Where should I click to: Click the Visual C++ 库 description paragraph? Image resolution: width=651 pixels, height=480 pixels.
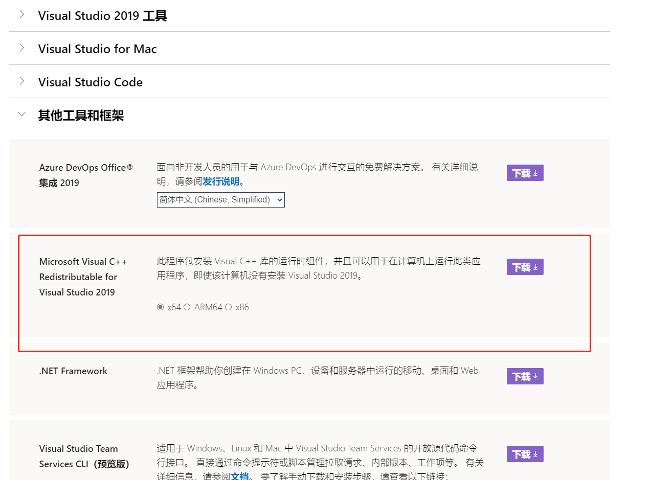(x=319, y=268)
